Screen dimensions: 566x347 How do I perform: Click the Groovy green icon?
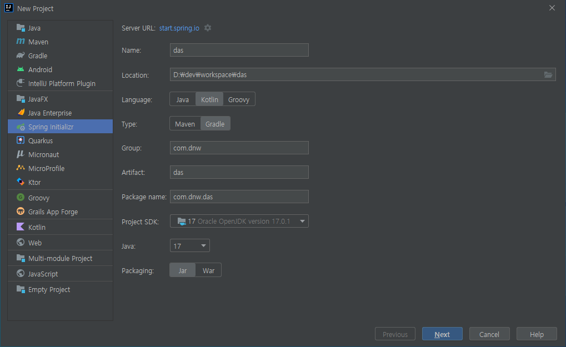tap(21, 197)
